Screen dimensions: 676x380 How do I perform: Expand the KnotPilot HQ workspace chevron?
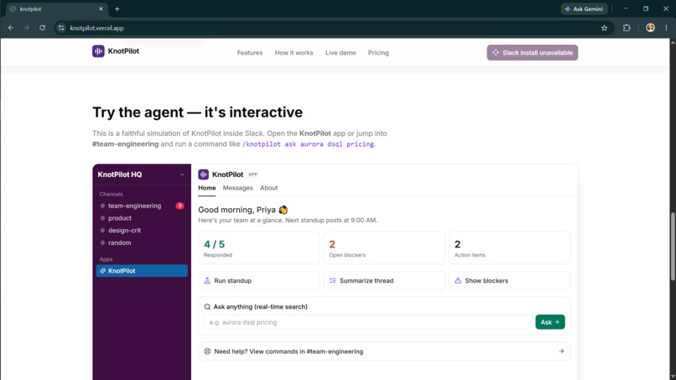coord(182,174)
